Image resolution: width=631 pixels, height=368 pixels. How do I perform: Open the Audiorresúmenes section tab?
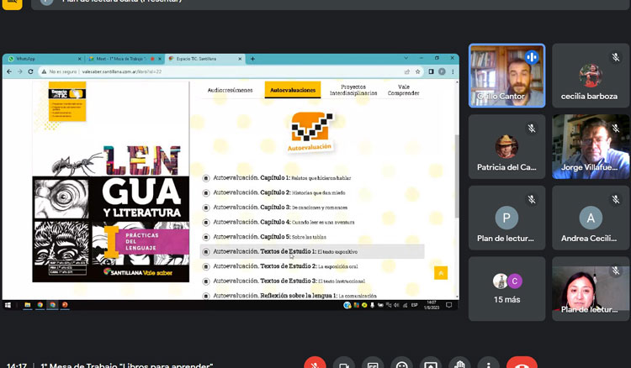(231, 90)
